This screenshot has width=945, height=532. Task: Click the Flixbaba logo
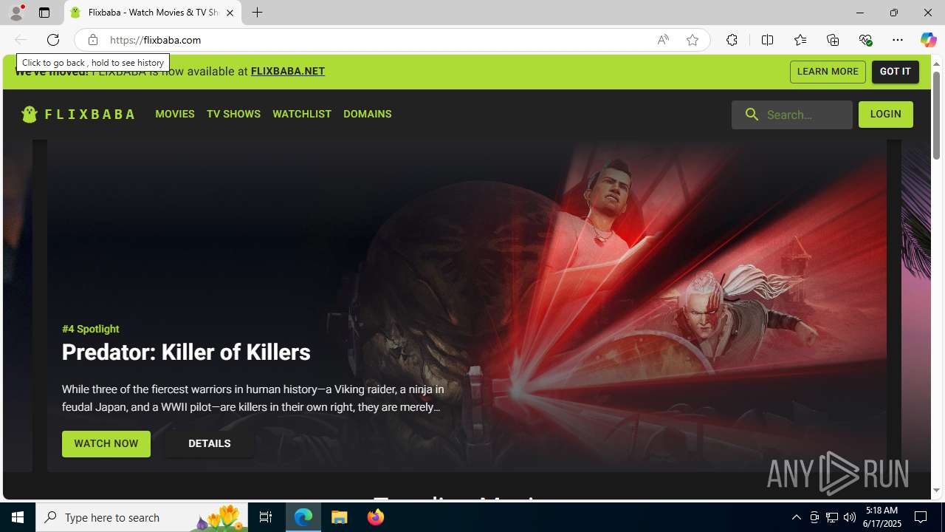(78, 114)
